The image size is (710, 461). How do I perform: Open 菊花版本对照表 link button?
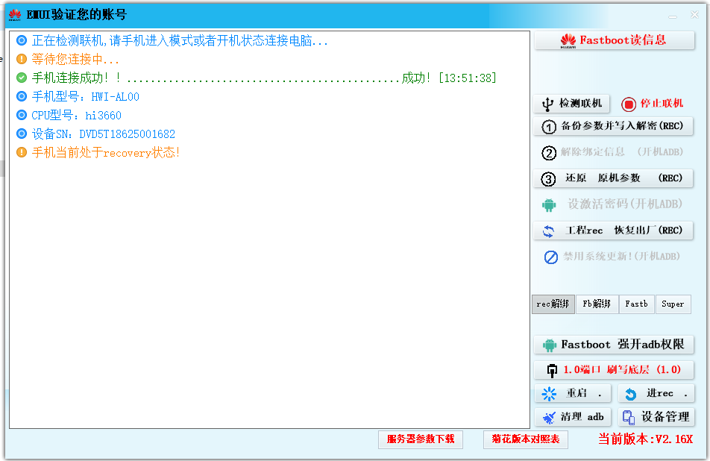pos(525,439)
